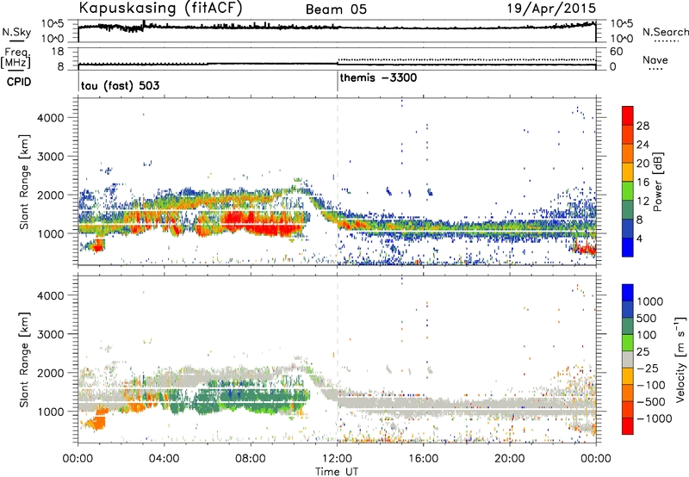
Task: Click the dashed 12:00 marker in power panel
Action: 338,182
